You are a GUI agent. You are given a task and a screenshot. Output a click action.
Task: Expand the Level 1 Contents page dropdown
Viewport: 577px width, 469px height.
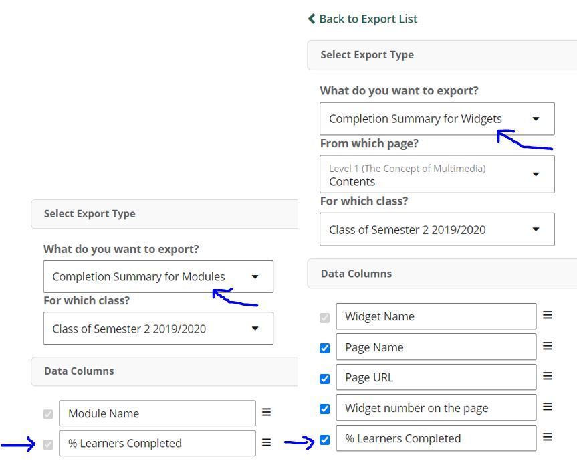click(437, 174)
